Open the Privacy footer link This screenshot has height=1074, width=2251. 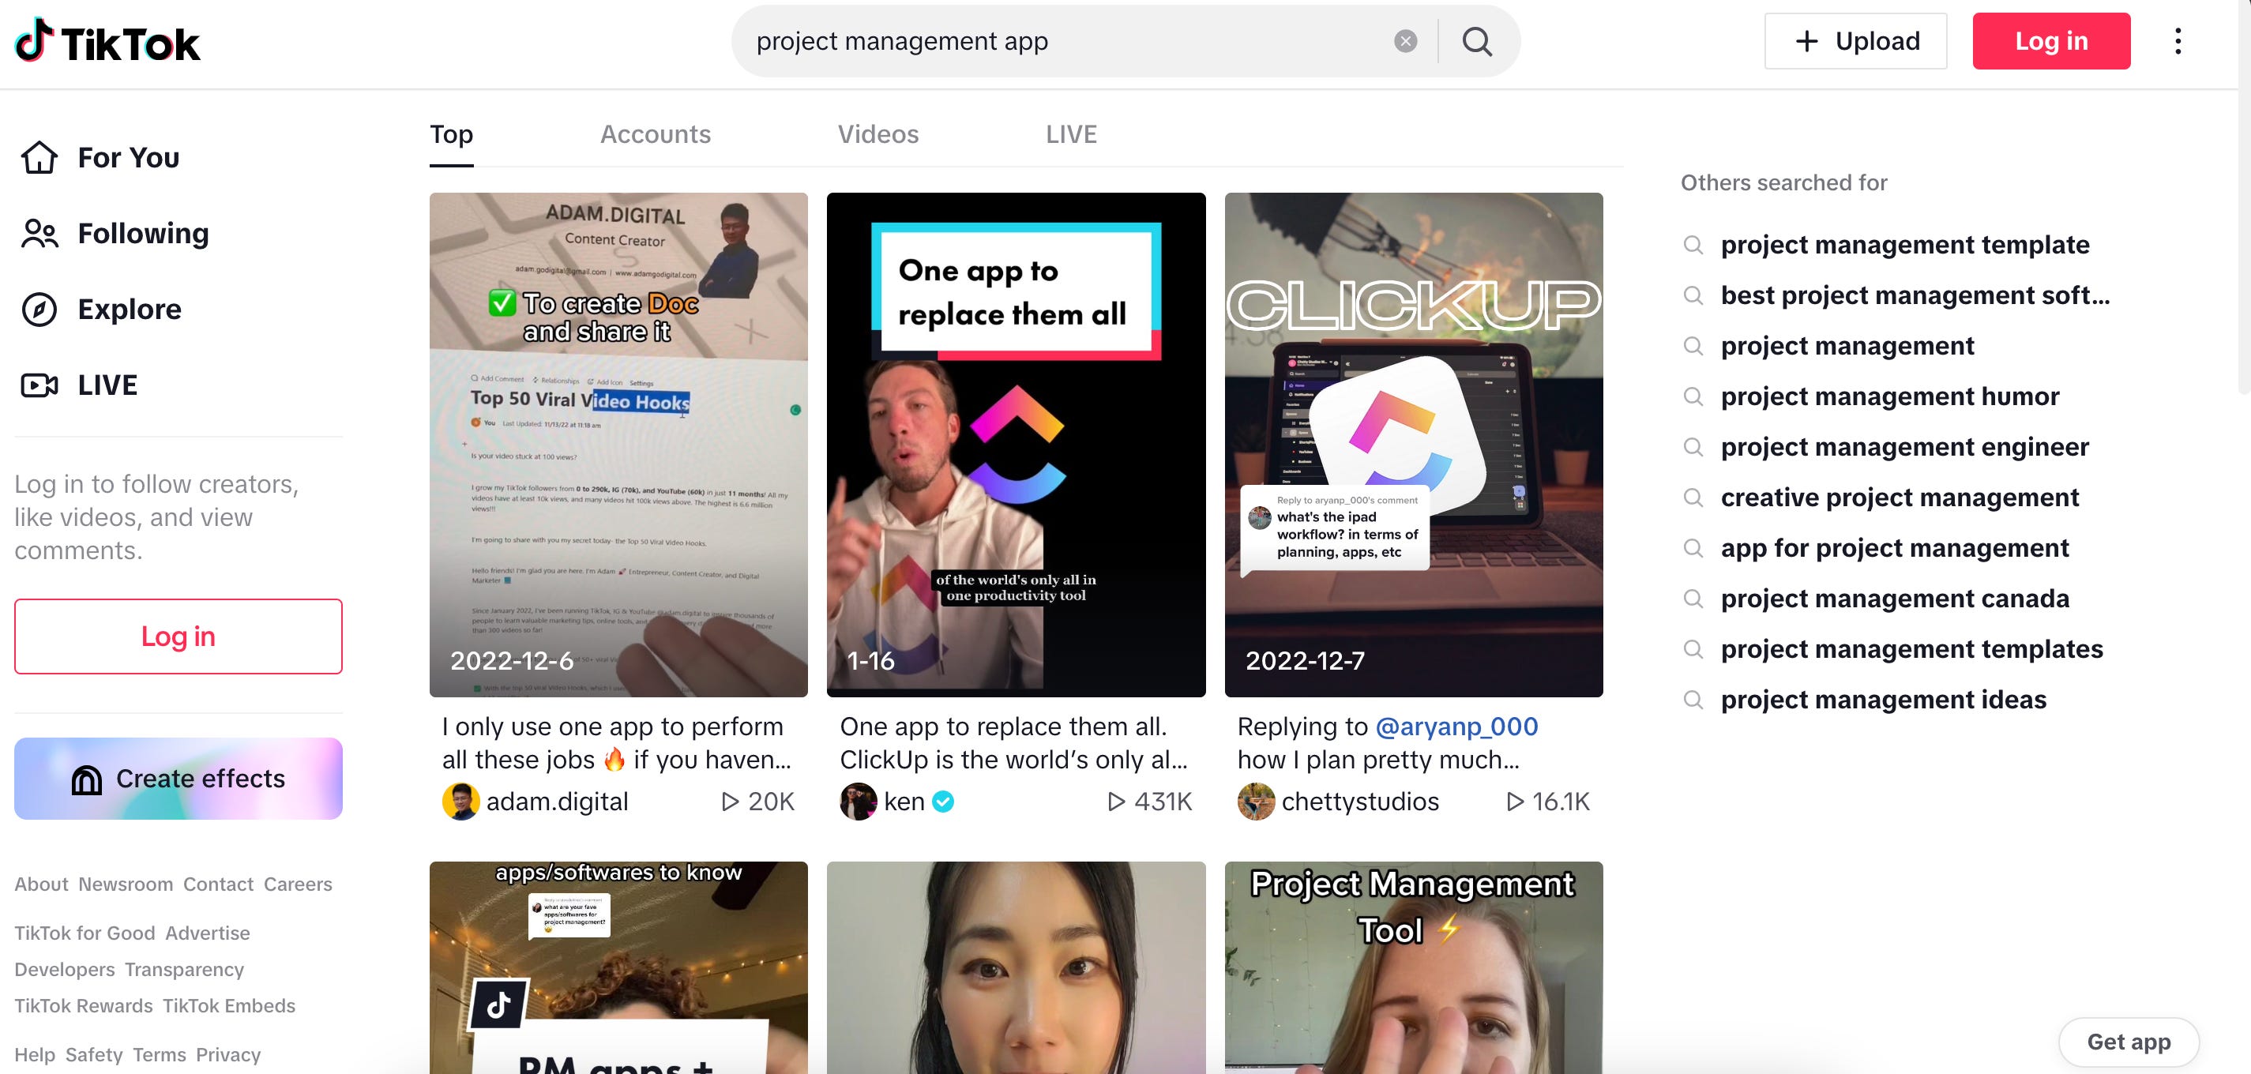[228, 1056]
